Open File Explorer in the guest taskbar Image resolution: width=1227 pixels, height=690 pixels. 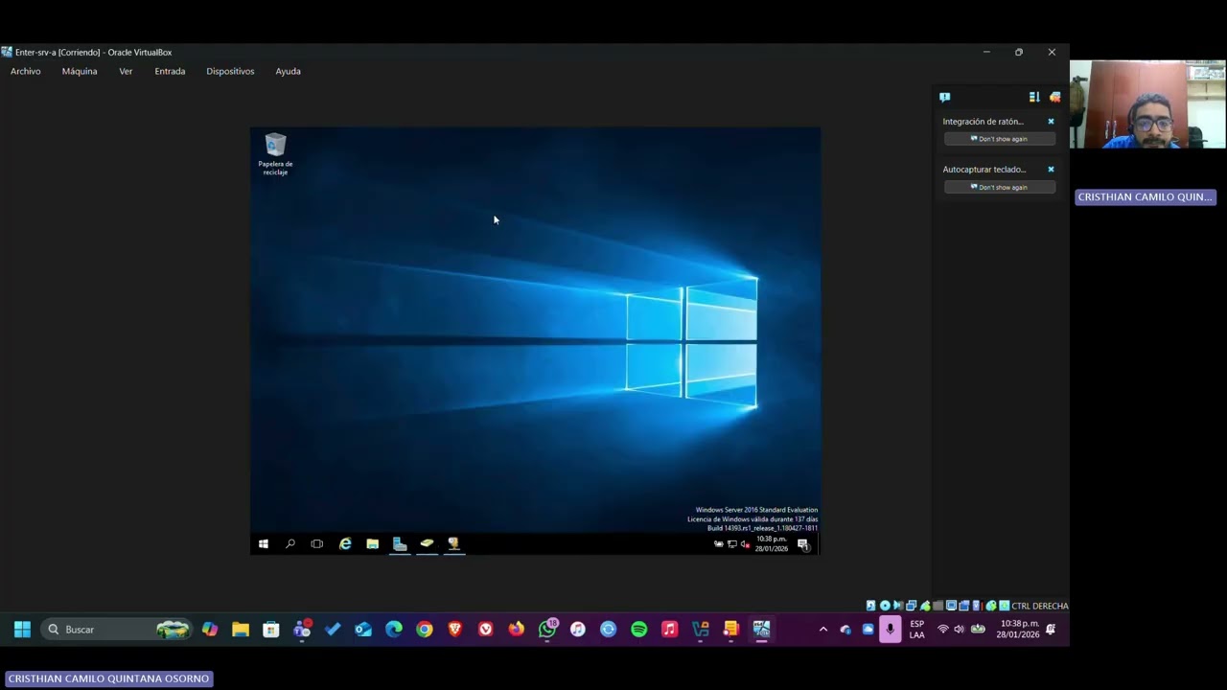372,544
